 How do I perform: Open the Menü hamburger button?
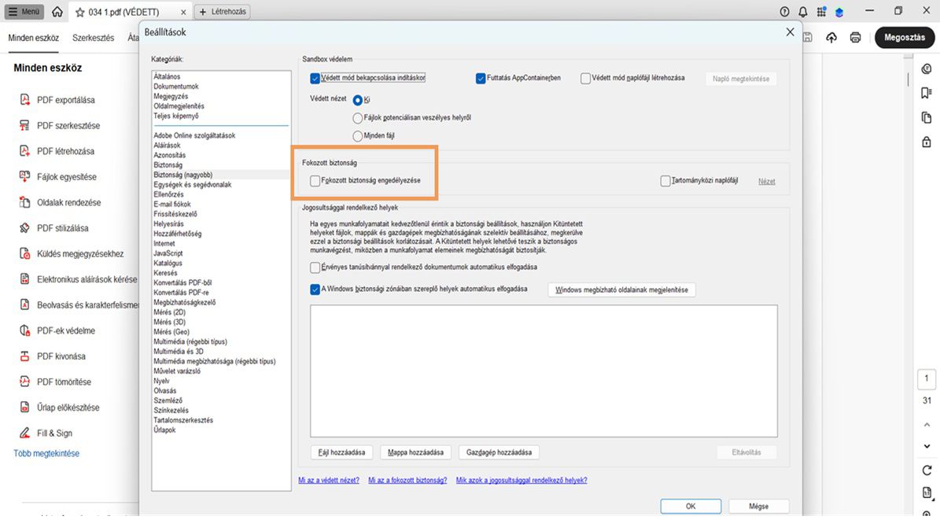click(x=24, y=11)
